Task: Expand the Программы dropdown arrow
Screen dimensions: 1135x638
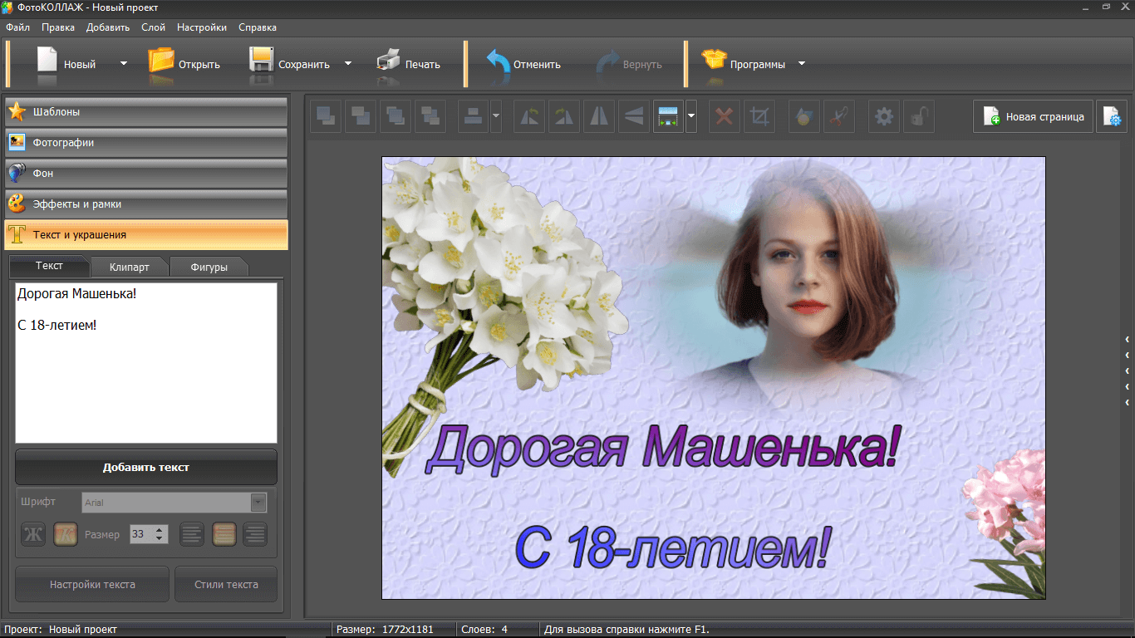Action: pyautogui.click(x=802, y=63)
